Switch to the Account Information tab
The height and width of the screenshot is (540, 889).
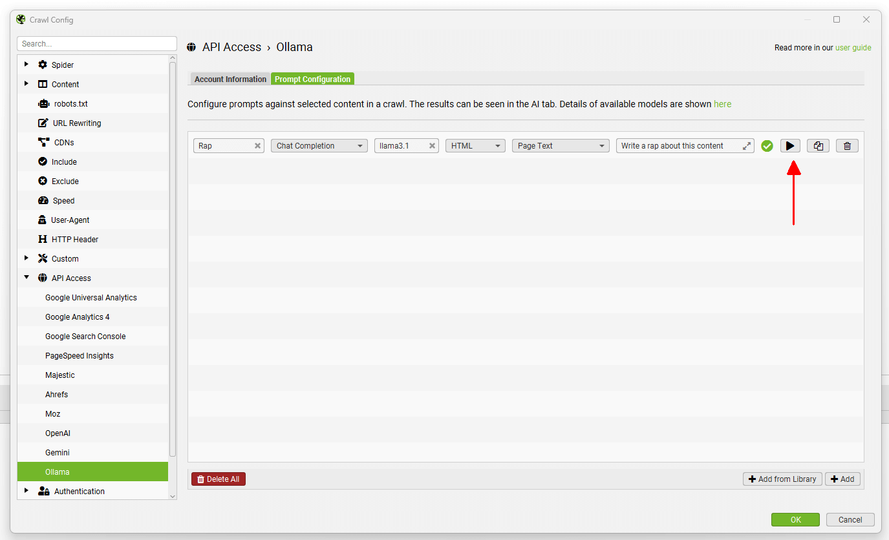(230, 79)
